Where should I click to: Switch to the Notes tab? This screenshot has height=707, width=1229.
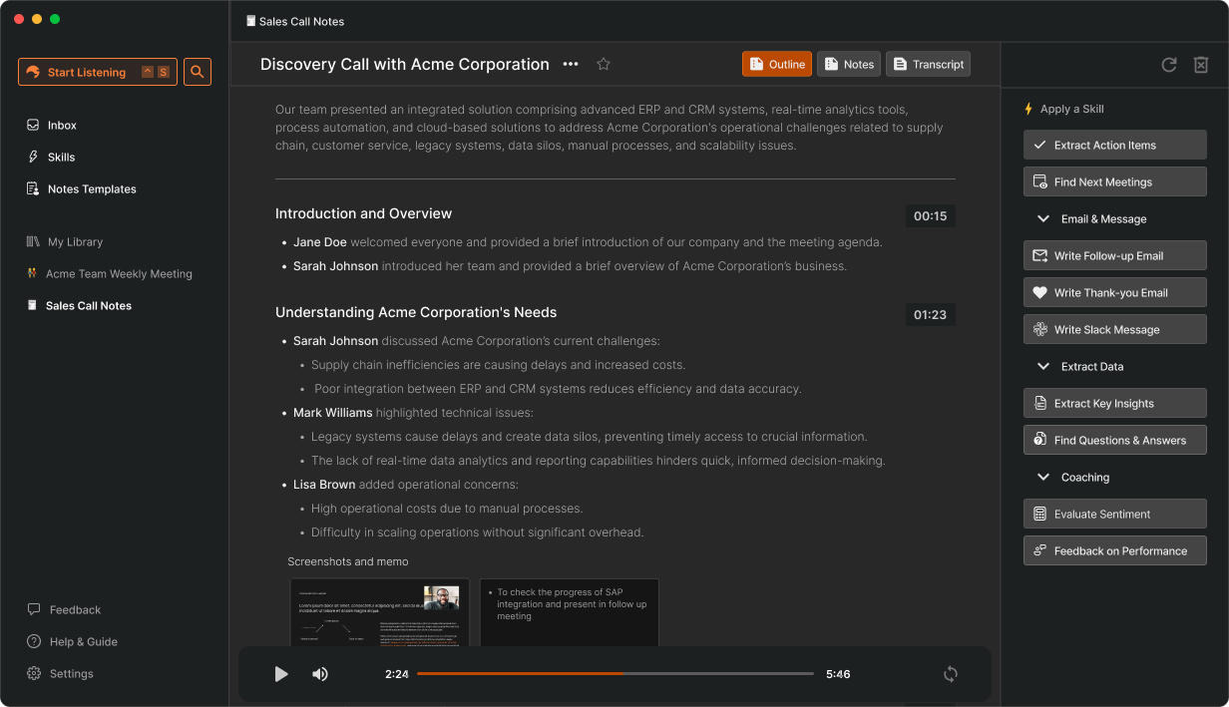point(848,64)
